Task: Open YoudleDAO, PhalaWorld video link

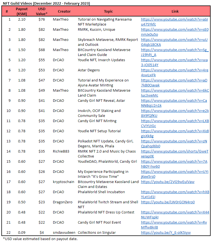Action: 174,164
